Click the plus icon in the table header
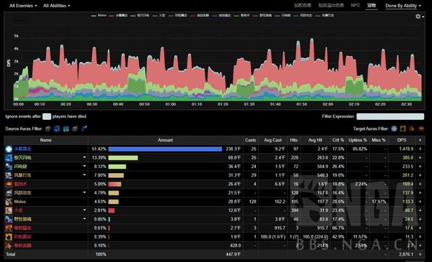Viewport: 432px width, 262px height. coord(420,140)
